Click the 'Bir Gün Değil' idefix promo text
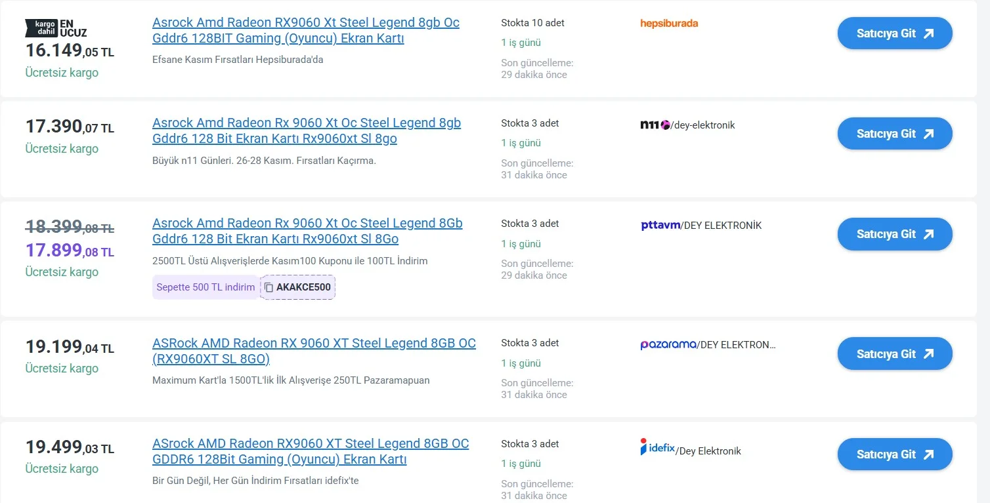Screen dimensions: 990x503 255,481
